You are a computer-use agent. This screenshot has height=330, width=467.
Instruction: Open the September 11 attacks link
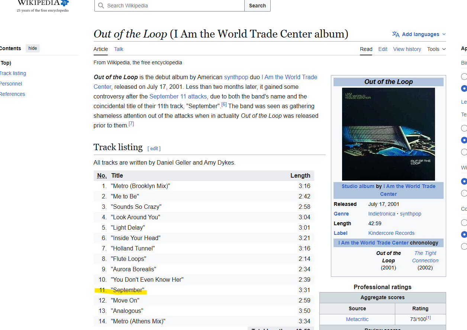[x=178, y=96]
